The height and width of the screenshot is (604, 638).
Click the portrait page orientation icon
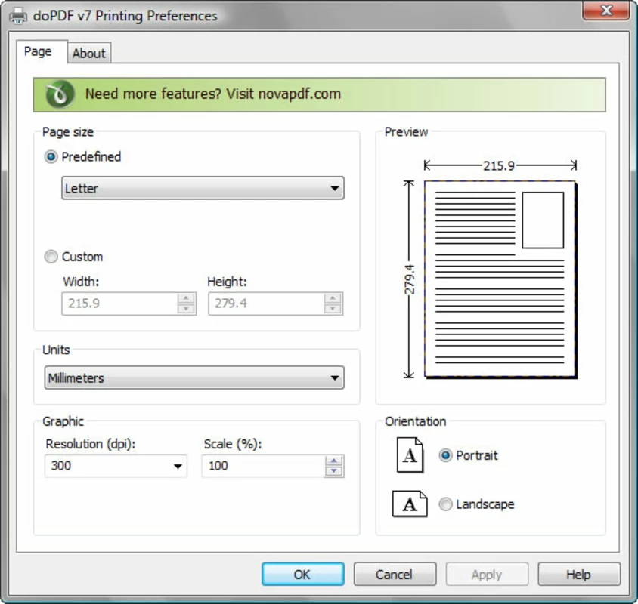point(410,455)
